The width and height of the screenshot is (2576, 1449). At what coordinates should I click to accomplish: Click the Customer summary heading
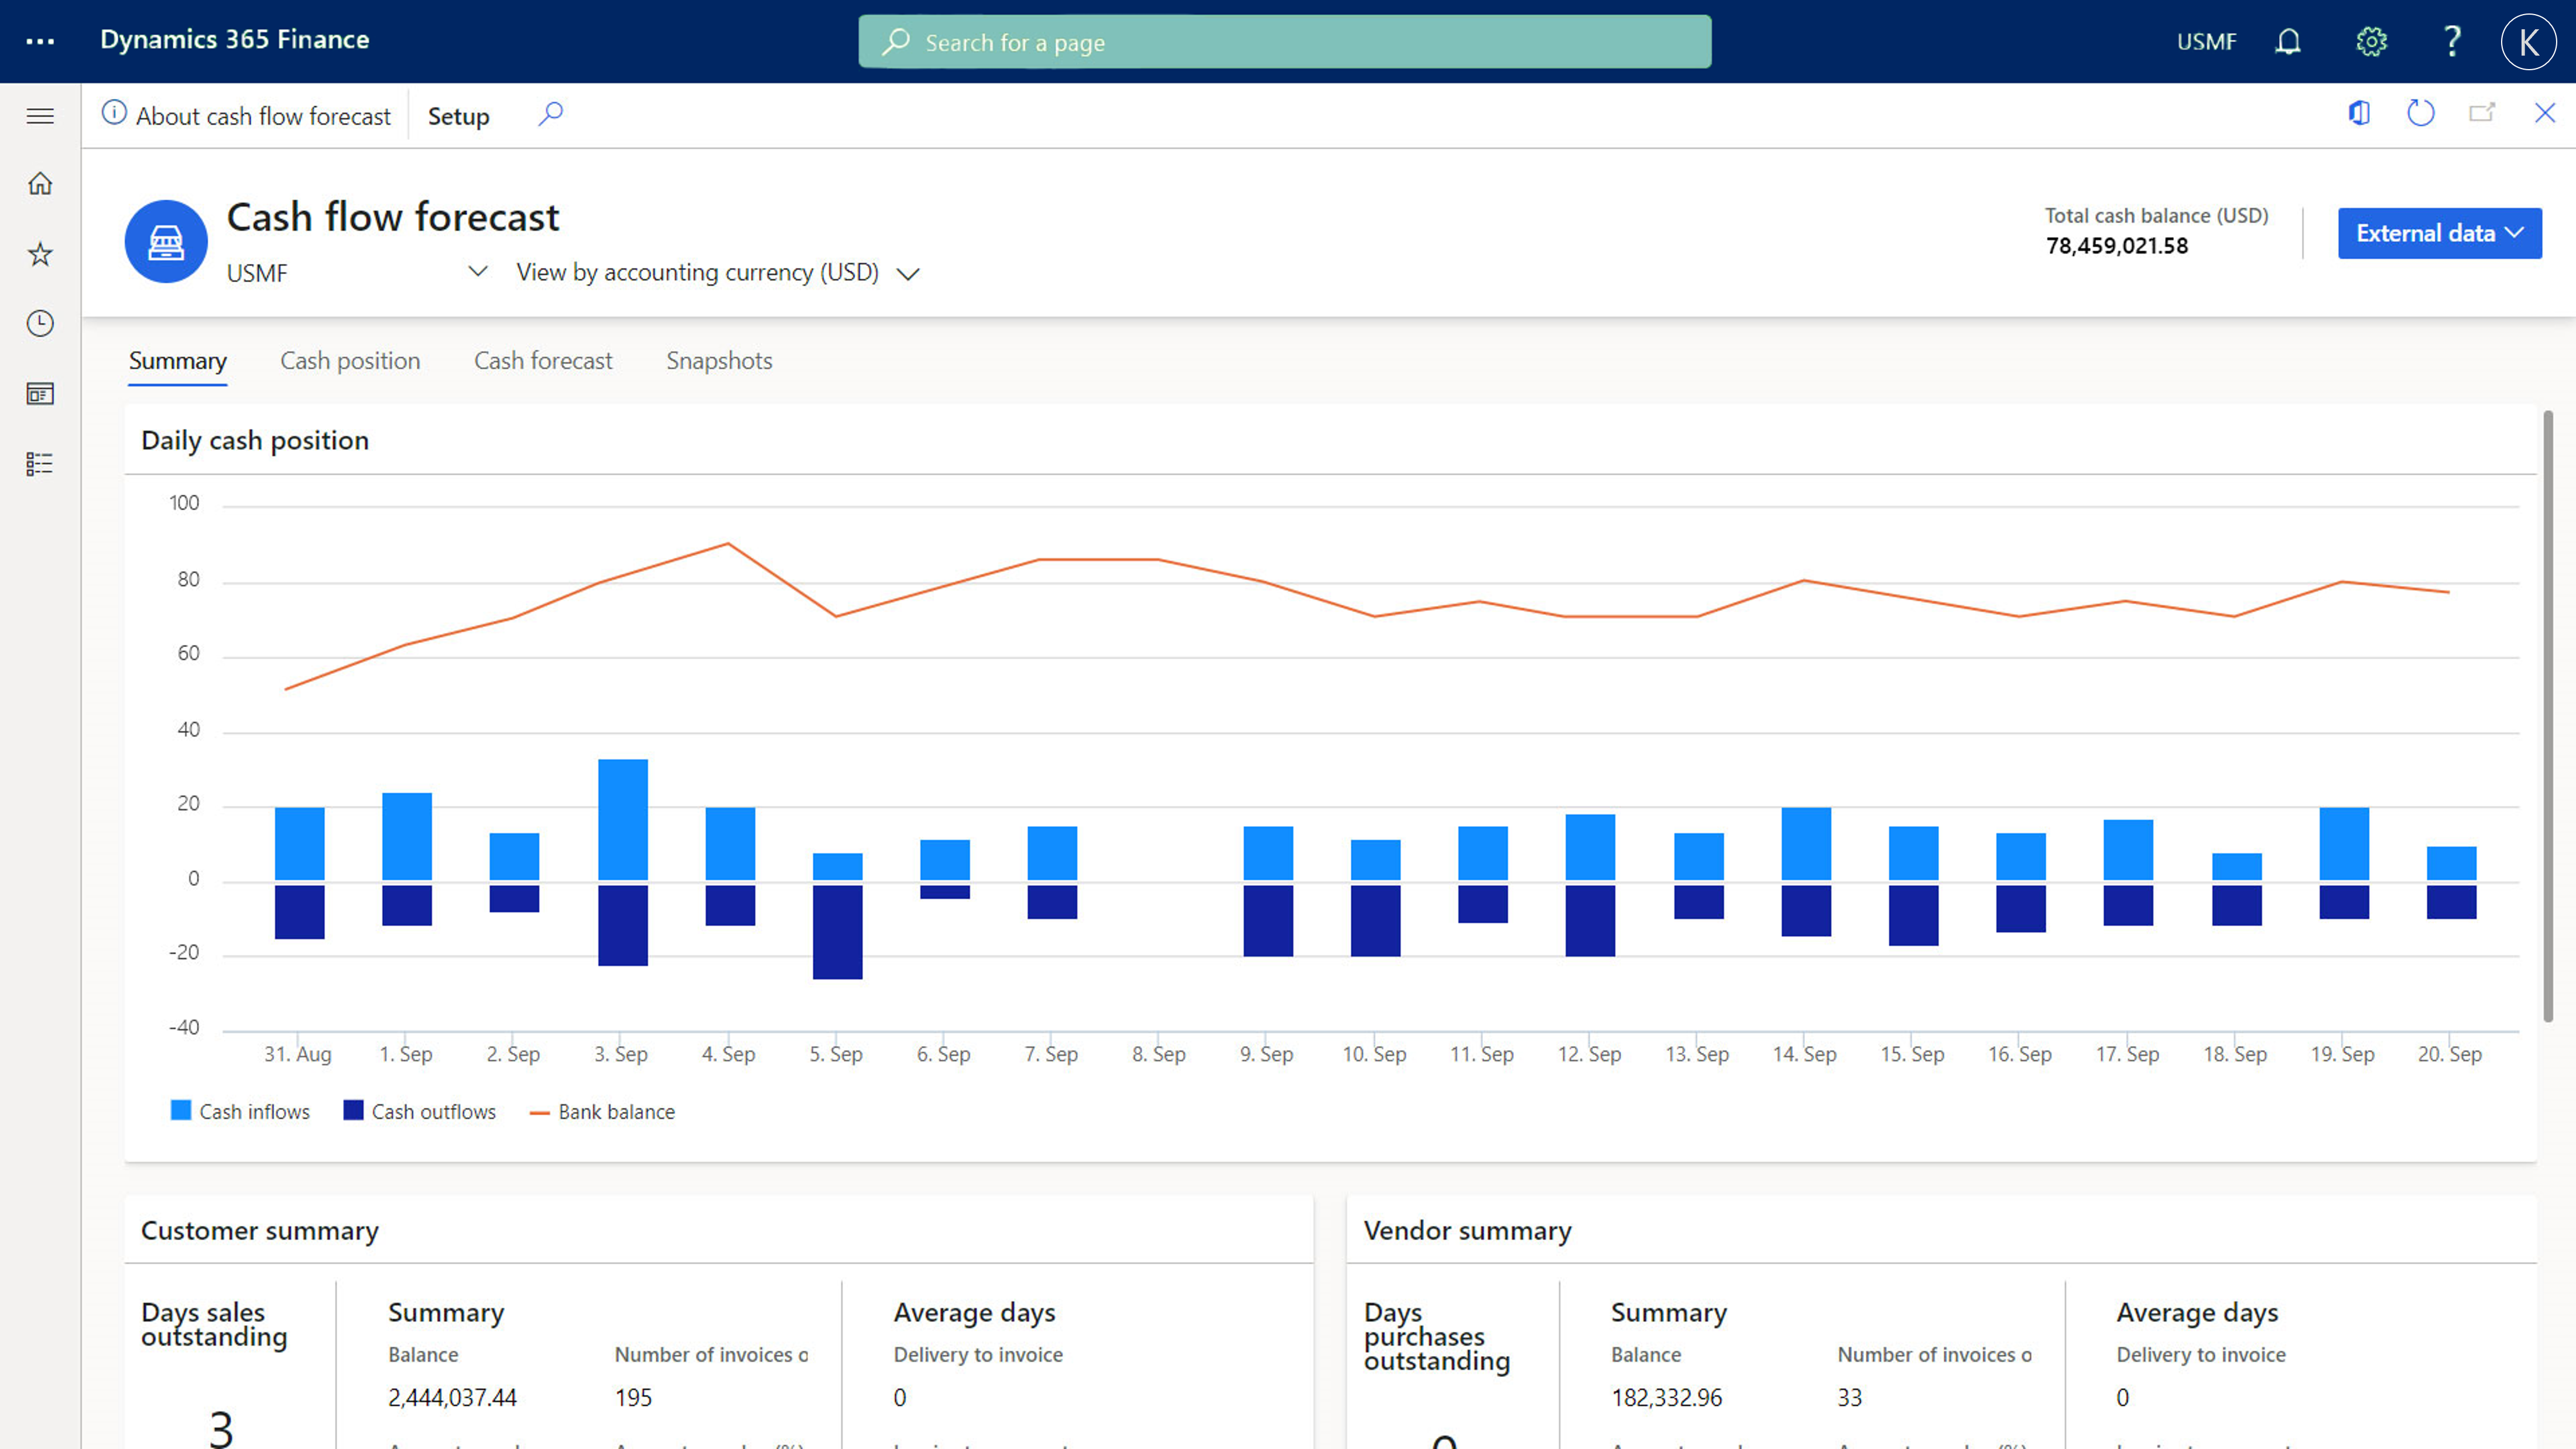[x=260, y=1231]
